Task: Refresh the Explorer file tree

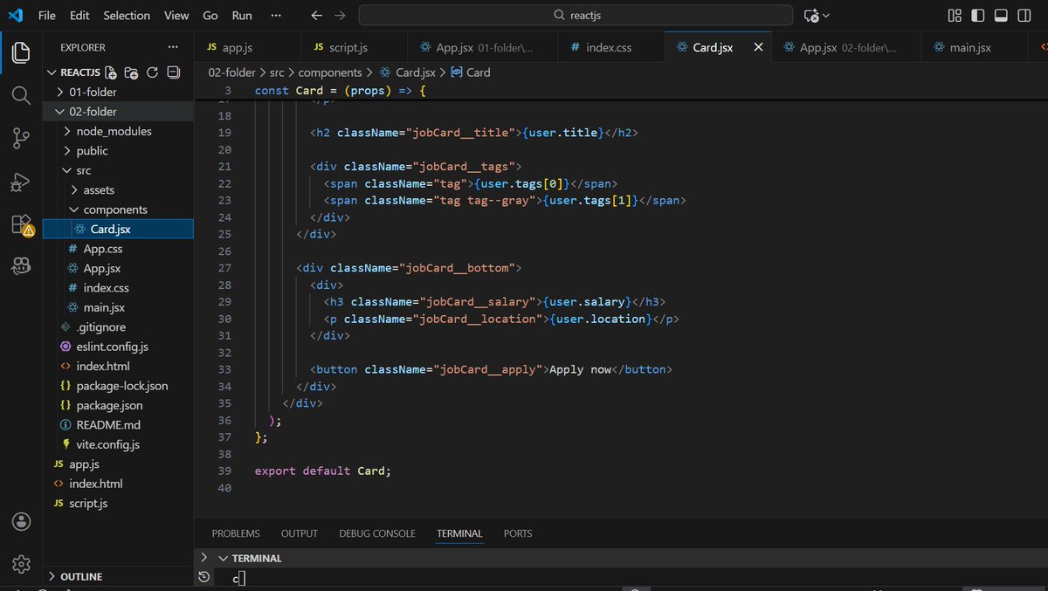Action: (x=153, y=72)
